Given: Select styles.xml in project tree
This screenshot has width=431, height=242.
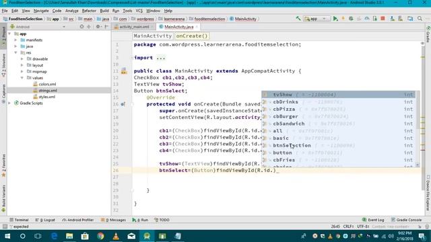Looking at the screenshot, I should tap(46, 97).
